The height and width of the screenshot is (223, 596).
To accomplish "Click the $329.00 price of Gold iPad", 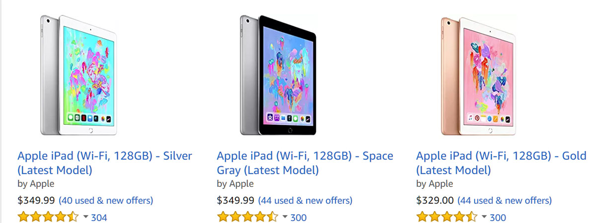I will [x=435, y=201].
